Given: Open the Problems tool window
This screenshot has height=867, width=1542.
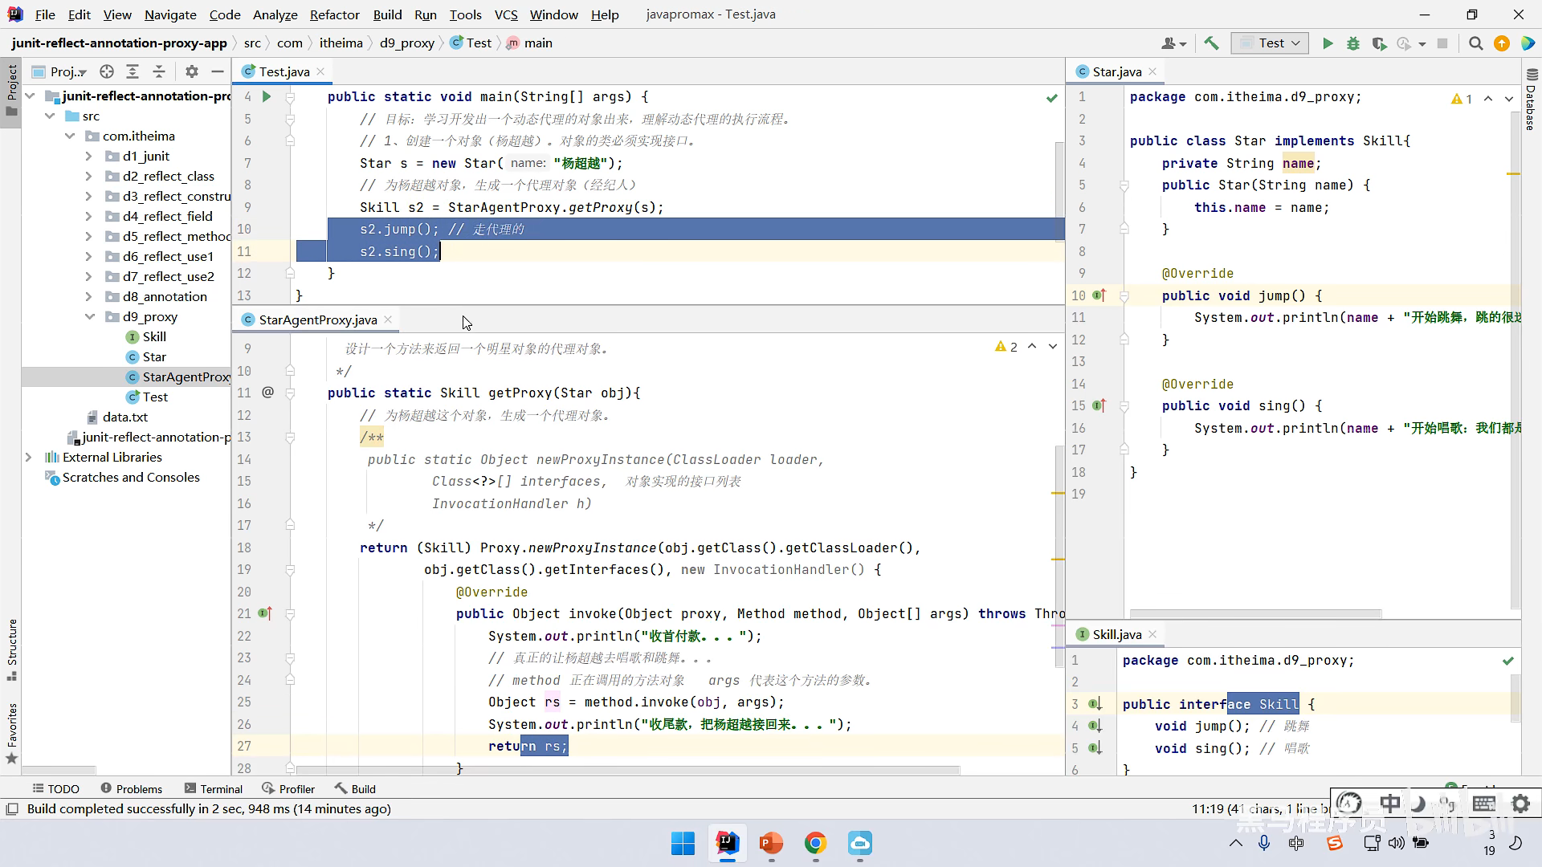Looking at the screenshot, I should pos(132,788).
